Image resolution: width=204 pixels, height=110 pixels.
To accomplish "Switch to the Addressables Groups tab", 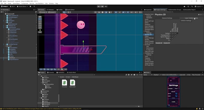I will pos(175,10).
